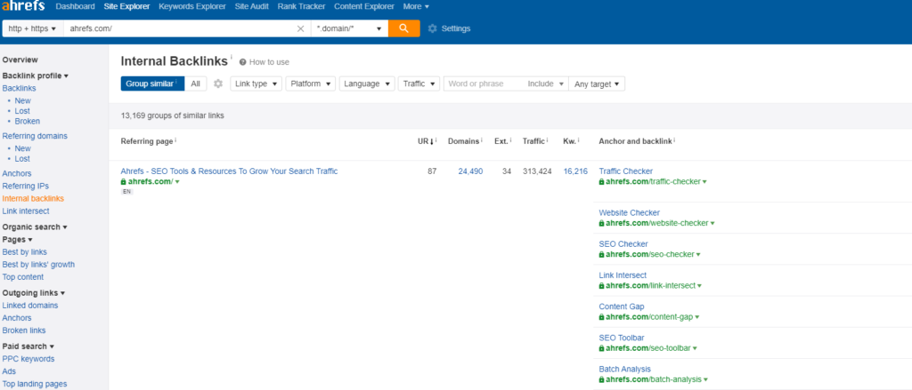Open the Content Gap anchor link
This screenshot has width=912, height=390.
tap(622, 306)
